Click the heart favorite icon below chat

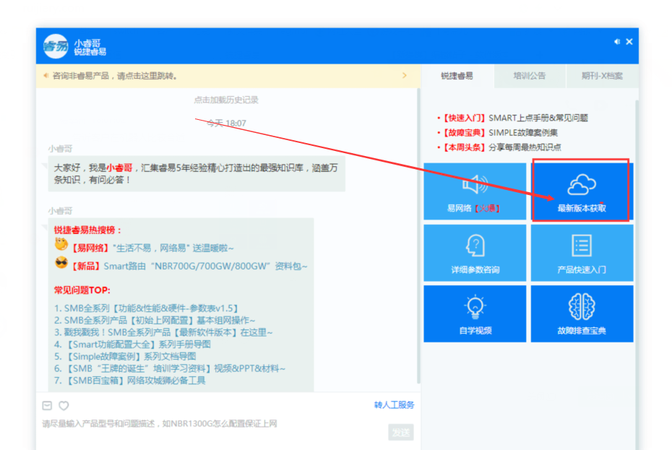click(64, 405)
